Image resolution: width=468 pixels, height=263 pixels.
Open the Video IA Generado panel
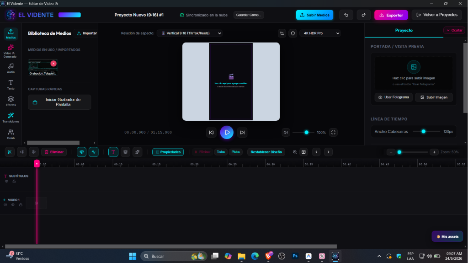[11, 51]
